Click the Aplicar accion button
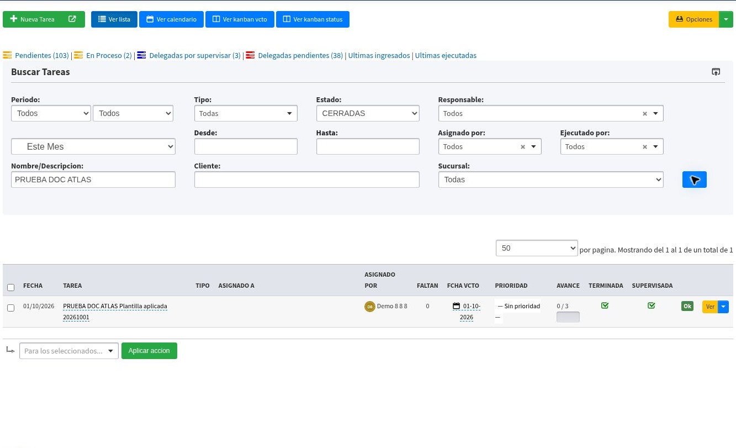The width and height of the screenshot is (736, 448). tap(149, 351)
